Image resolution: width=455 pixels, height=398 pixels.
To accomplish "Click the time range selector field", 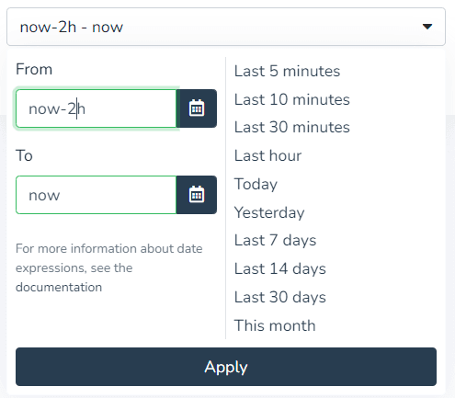I will click(226, 27).
